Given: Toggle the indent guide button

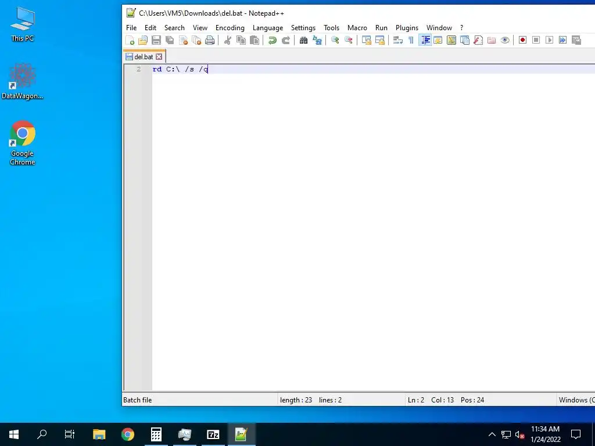Looking at the screenshot, I should point(425,40).
